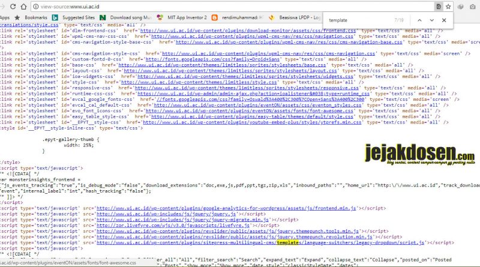Open the page translate icon in address bar
The height and width of the screenshot is (267, 480).
(439, 7)
